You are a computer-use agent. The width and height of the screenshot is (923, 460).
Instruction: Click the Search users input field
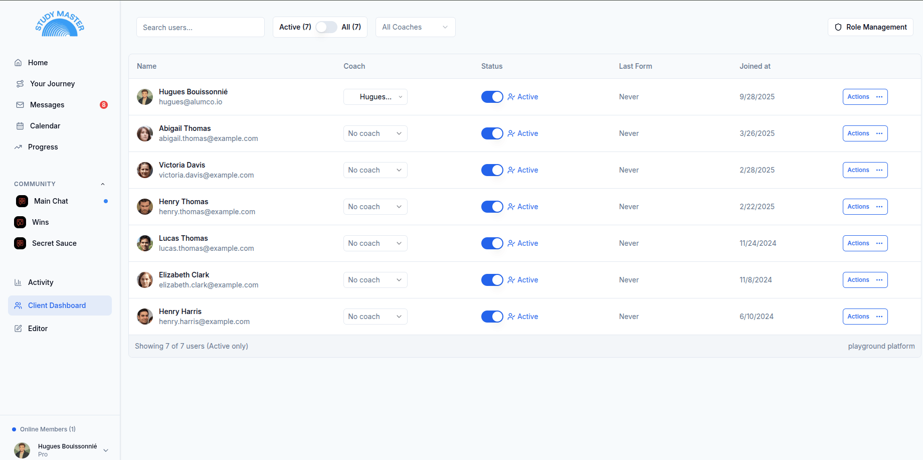click(200, 27)
